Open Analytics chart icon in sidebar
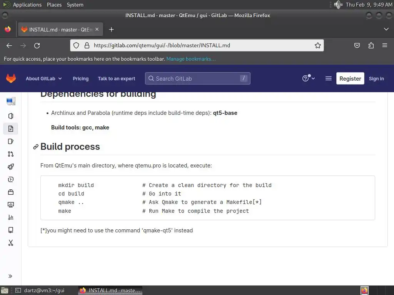394x295 pixels. pyautogui.click(x=10, y=217)
